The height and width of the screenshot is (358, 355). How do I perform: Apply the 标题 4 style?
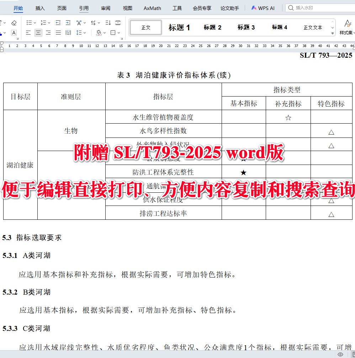280,27
